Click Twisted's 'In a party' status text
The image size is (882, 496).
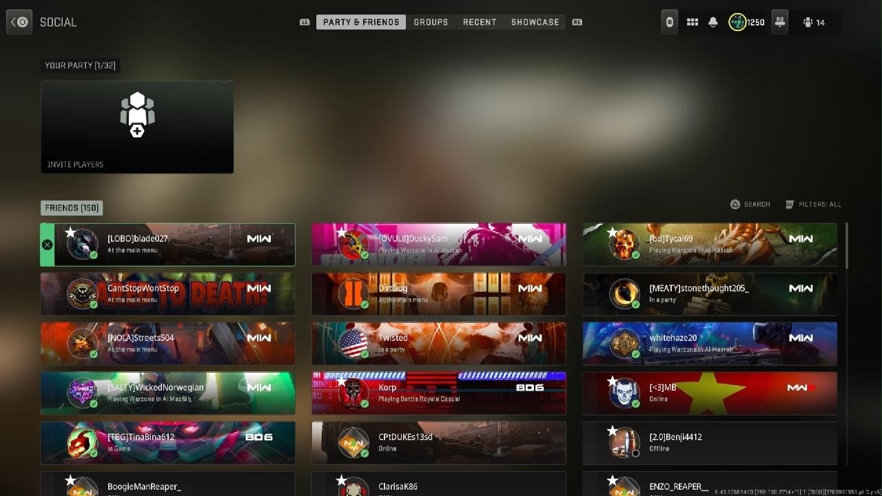391,349
